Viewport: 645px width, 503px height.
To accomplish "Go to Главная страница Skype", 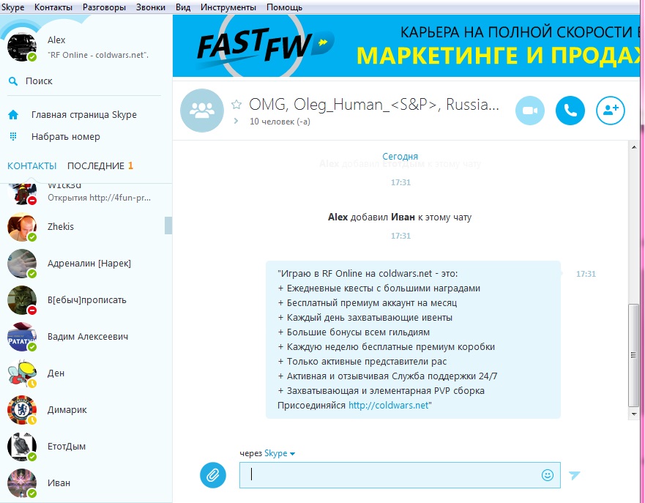I will click(84, 115).
